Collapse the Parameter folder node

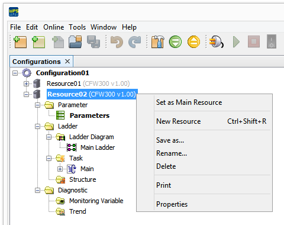coord(37,105)
